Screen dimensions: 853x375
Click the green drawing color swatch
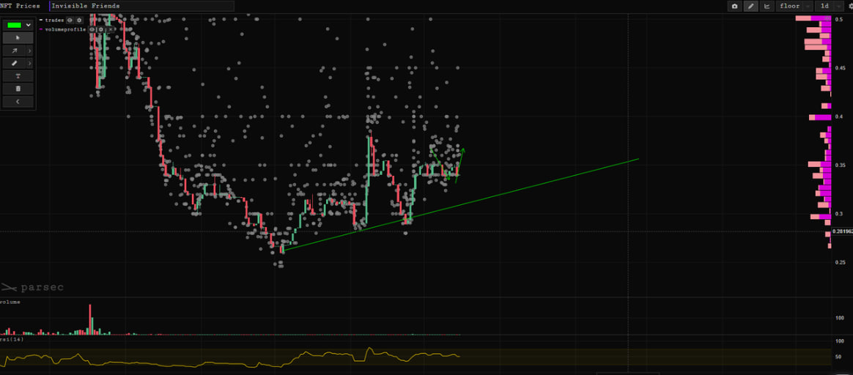tap(14, 25)
